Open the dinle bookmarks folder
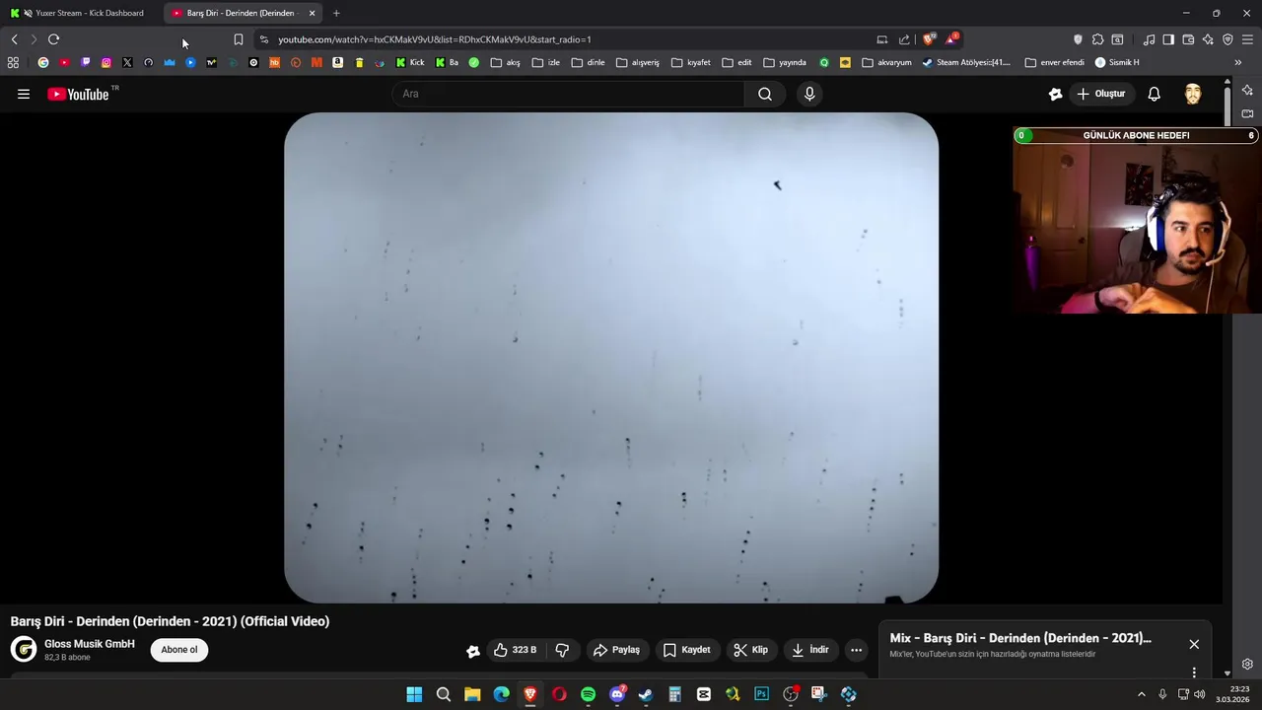This screenshot has width=1262, height=710. point(588,62)
